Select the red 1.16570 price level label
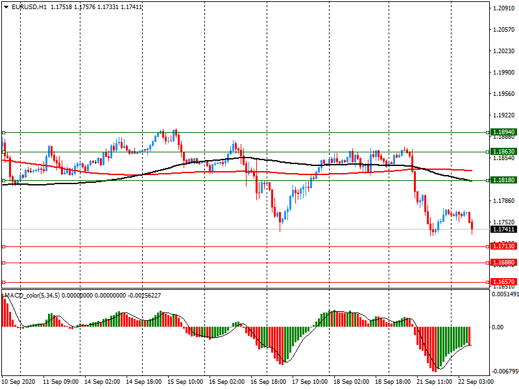This screenshot has width=519, height=389. (503, 282)
